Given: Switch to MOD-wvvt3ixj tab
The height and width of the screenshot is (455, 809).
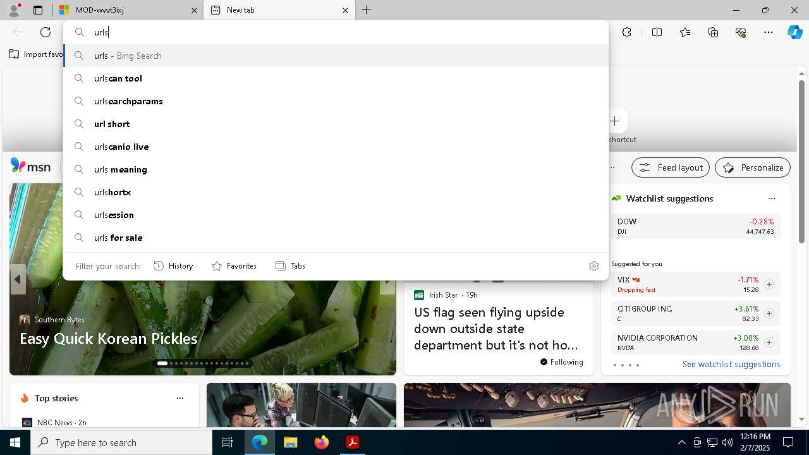Looking at the screenshot, I should click(126, 10).
